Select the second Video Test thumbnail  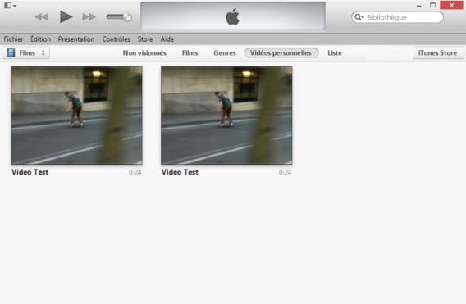(x=226, y=116)
